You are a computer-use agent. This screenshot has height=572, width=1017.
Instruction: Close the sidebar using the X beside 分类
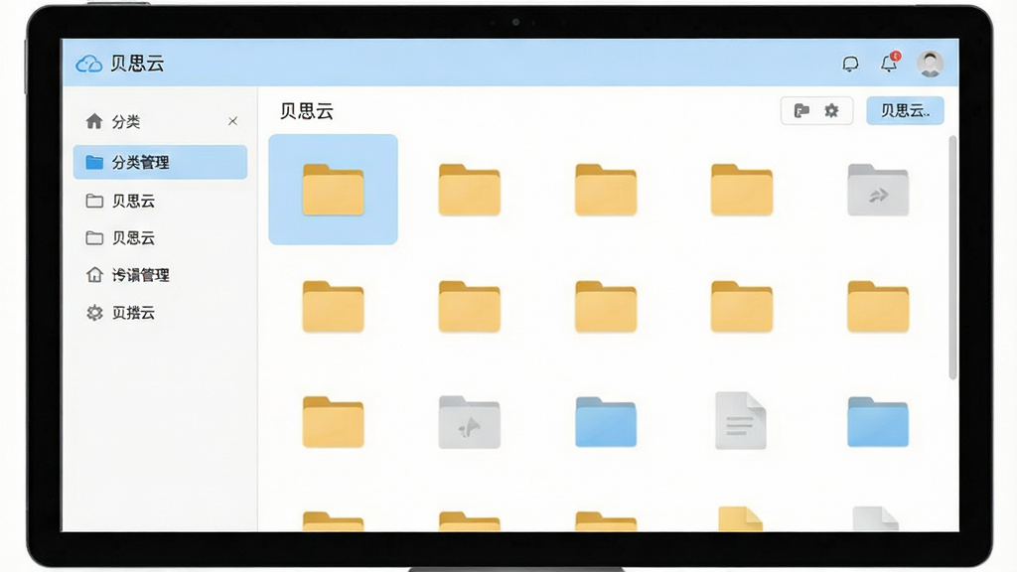click(x=232, y=121)
